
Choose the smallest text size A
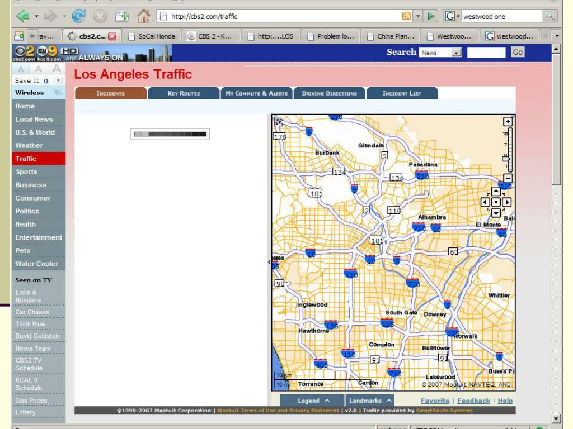click(21, 69)
